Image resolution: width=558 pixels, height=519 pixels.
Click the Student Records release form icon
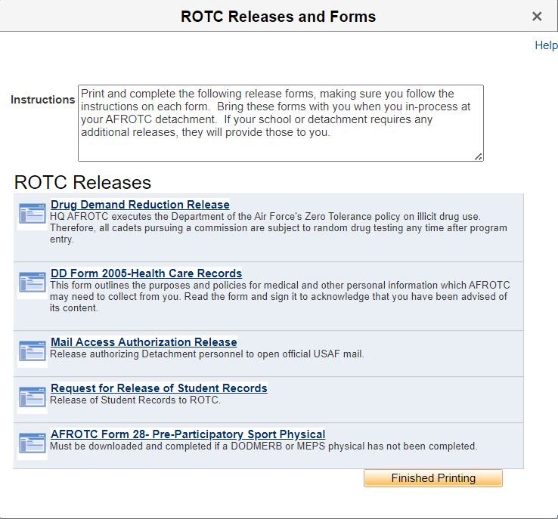[x=33, y=398]
